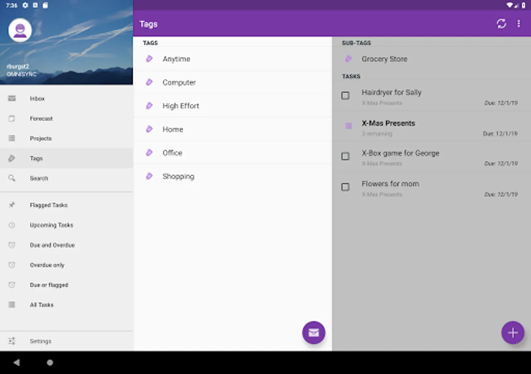Select the Shopping tag label
Viewport: 531px width, 374px height.
[x=178, y=176]
